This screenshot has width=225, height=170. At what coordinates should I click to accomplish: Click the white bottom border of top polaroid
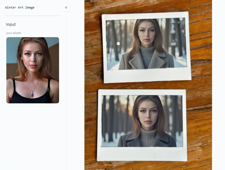tap(147, 75)
